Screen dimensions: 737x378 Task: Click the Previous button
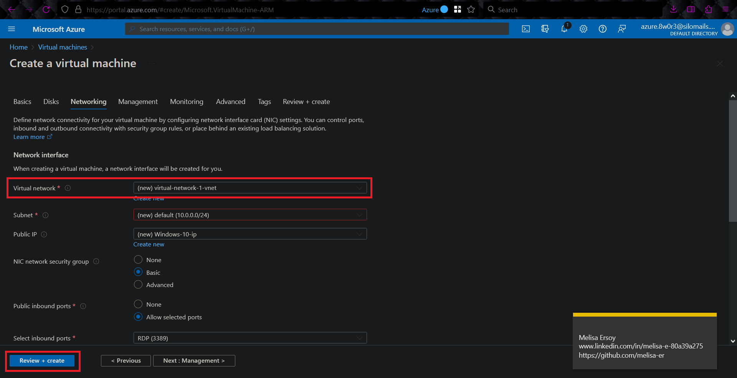click(126, 361)
